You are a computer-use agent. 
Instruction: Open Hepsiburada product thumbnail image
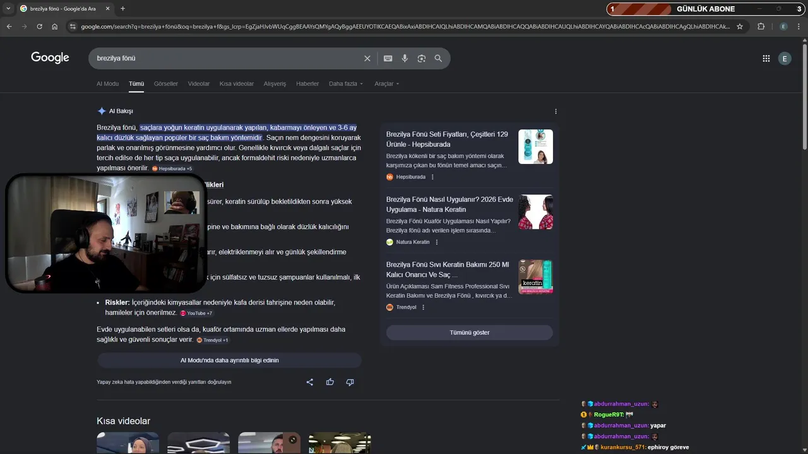535,147
